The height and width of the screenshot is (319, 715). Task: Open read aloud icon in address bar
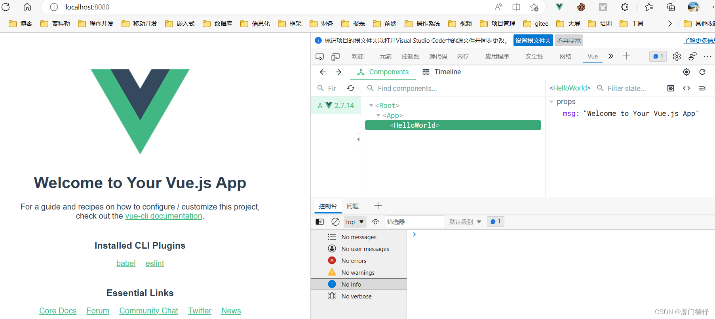(498, 7)
